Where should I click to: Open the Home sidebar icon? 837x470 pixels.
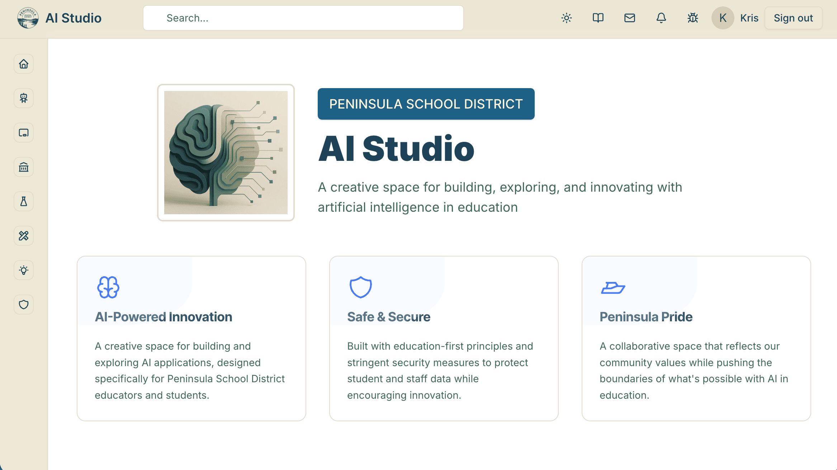click(24, 64)
